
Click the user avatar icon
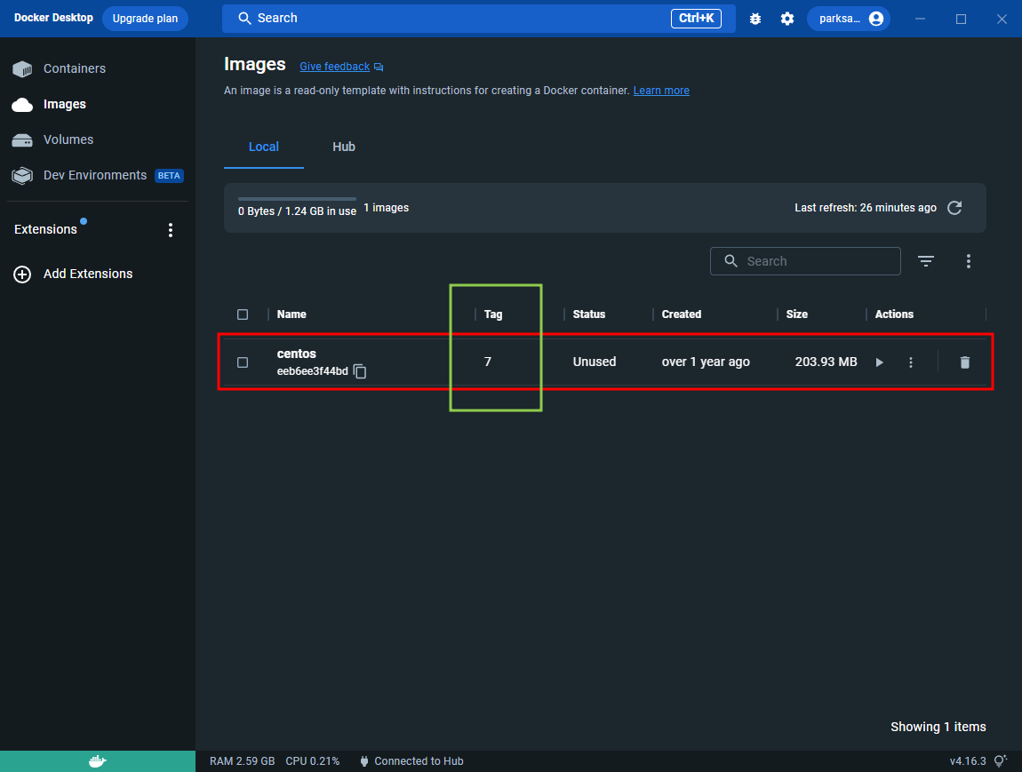click(x=876, y=19)
